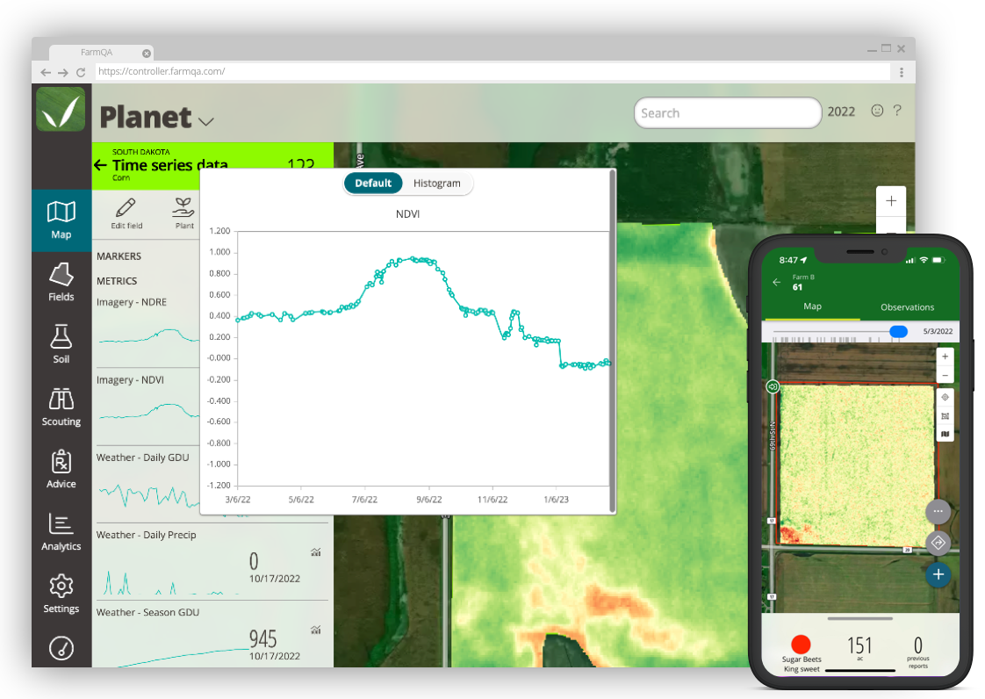This screenshot has width=985, height=699.
Task: Select the Observations tab on the phone
Action: (x=907, y=307)
